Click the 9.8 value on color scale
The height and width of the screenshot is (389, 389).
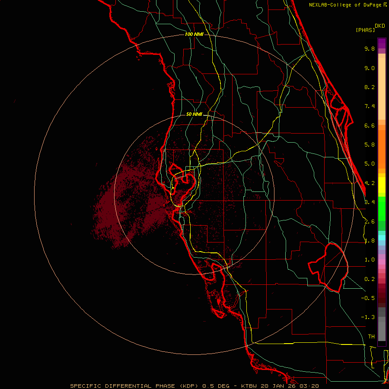[x=370, y=48]
